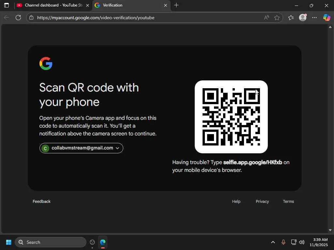This screenshot has height=250, width=334.
Task: Click the address bar URL
Action: coord(96,18)
